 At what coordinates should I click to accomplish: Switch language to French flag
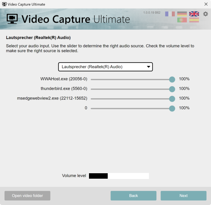coord(170,14)
